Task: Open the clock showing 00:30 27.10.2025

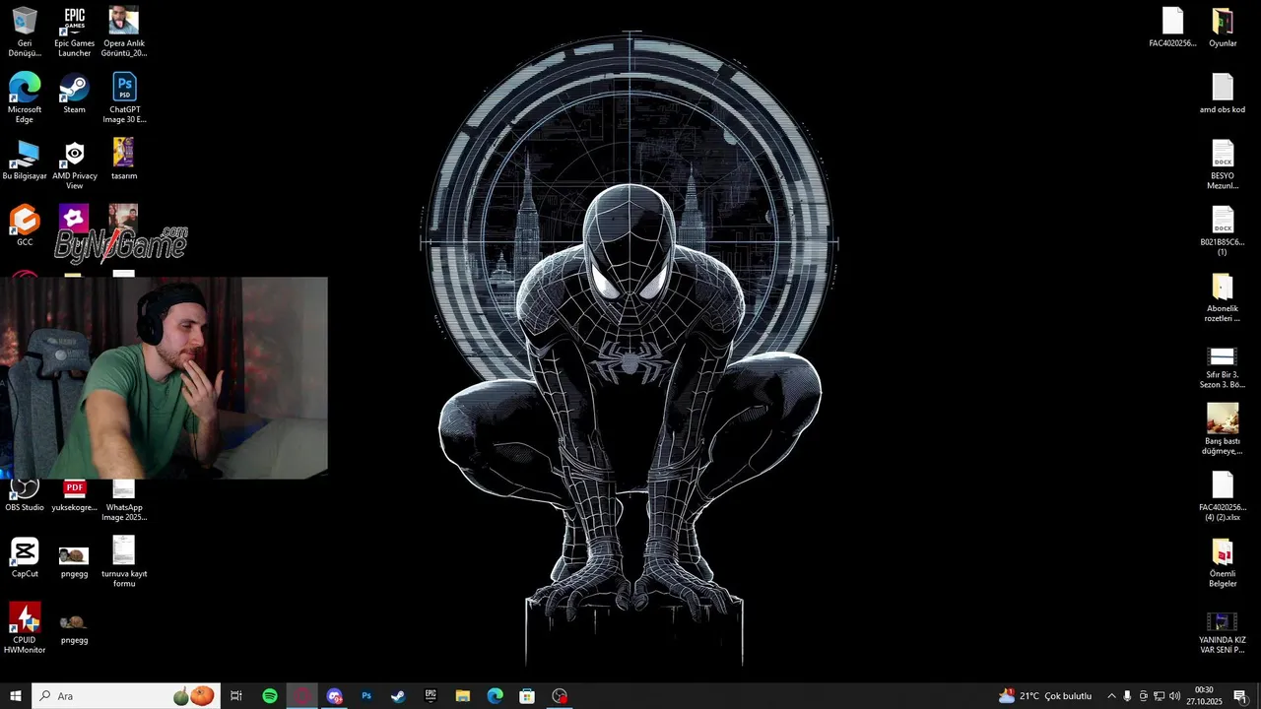Action: pos(1204,696)
